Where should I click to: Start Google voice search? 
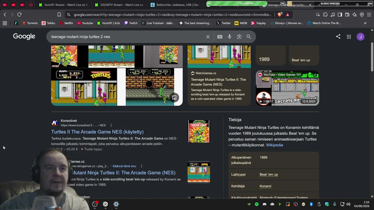230,37
